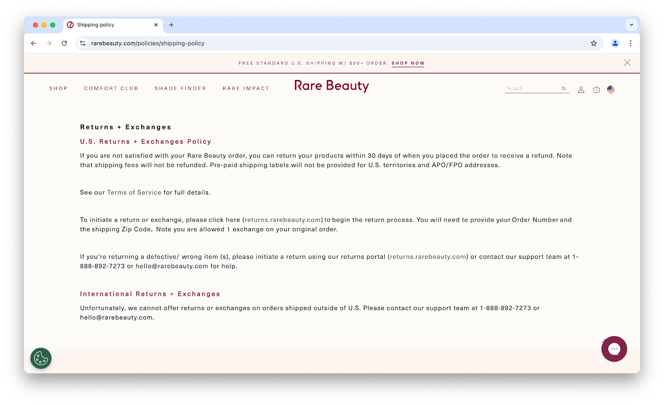Open the SHADE FINDER menu item

pos(181,88)
